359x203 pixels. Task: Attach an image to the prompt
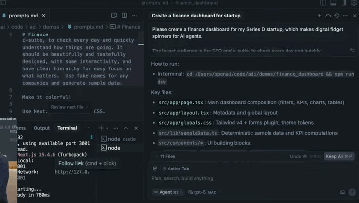point(342,192)
